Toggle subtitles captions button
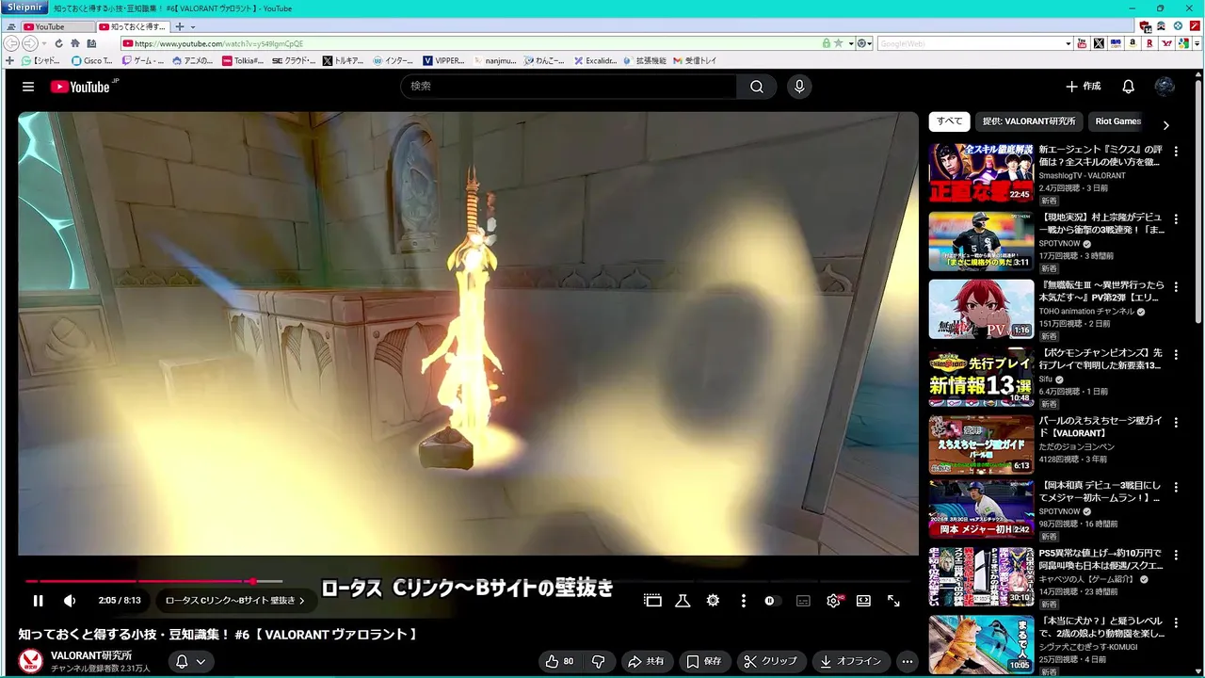 pos(803,601)
